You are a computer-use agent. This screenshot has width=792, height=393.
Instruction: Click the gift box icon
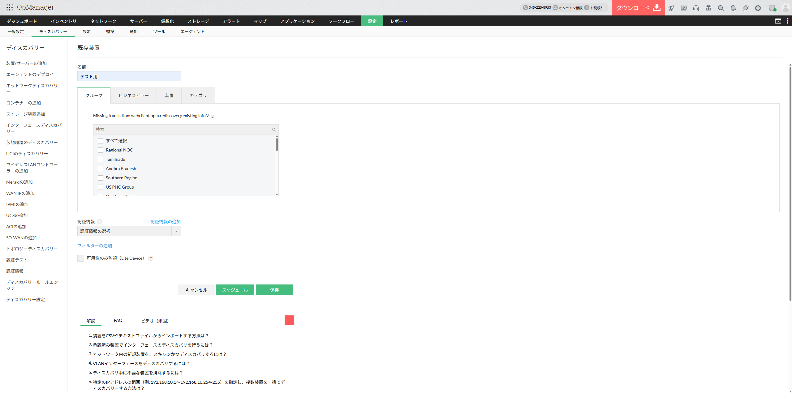708,8
